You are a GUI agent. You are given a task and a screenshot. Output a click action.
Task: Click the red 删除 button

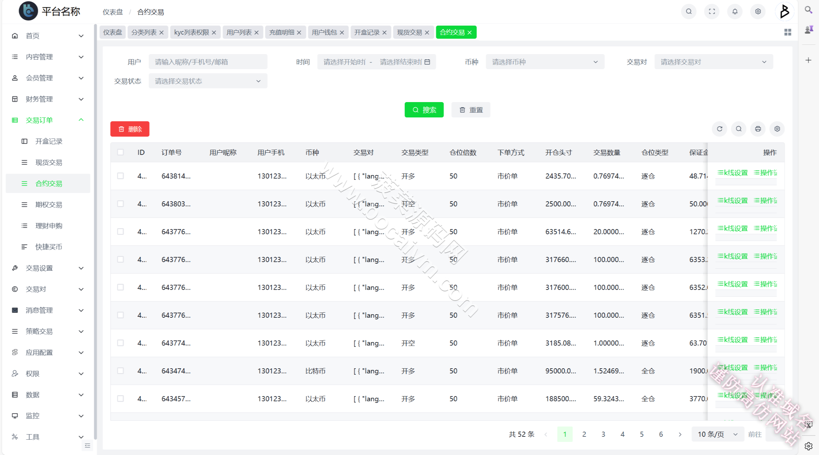[x=130, y=129]
